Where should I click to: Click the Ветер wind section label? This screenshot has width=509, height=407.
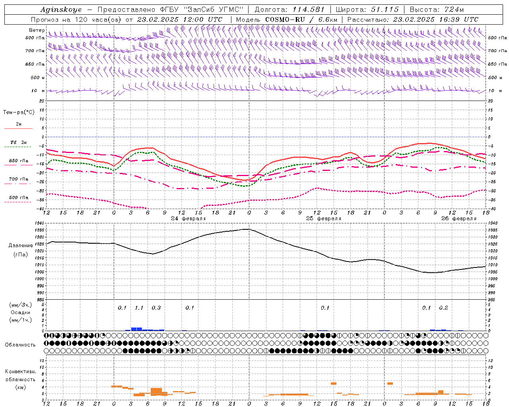[x=37, y=30]
